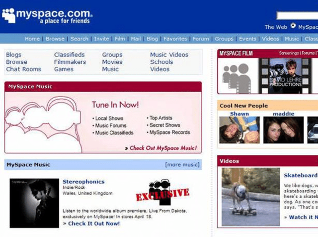This screenshot has width=318, height=237.
Task: Click Top Artists in Tune In Now list
Action: [160, 118]
